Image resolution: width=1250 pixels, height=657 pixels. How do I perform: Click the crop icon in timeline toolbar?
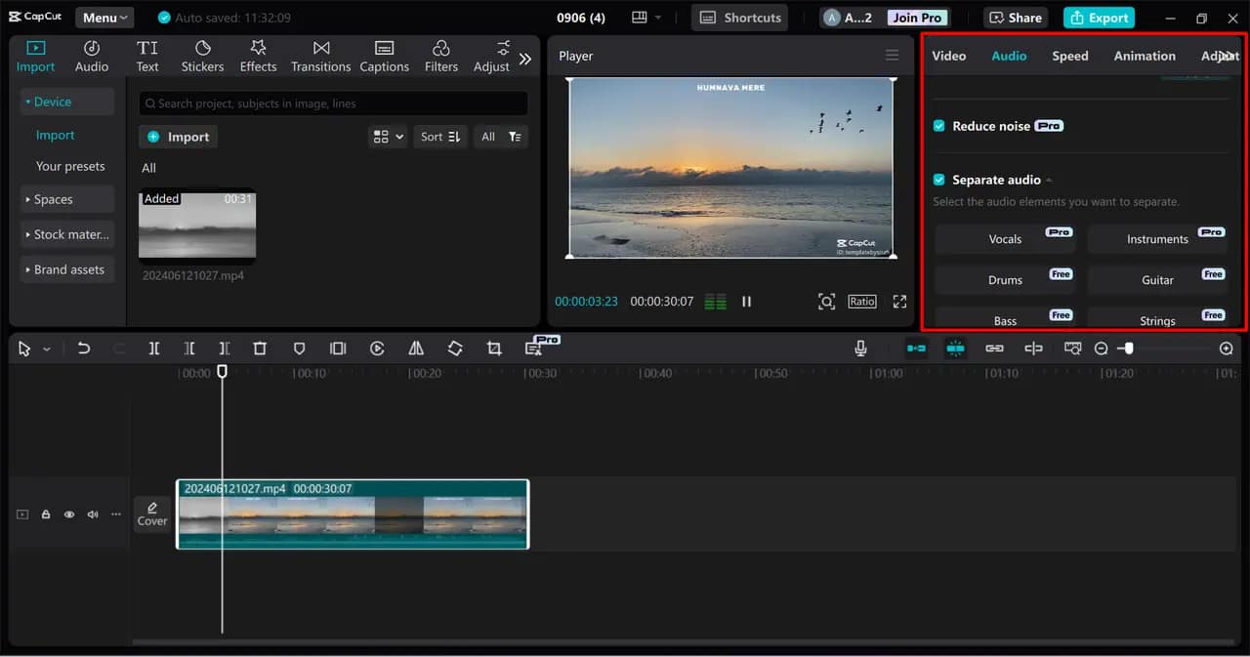tap(494, 349)
